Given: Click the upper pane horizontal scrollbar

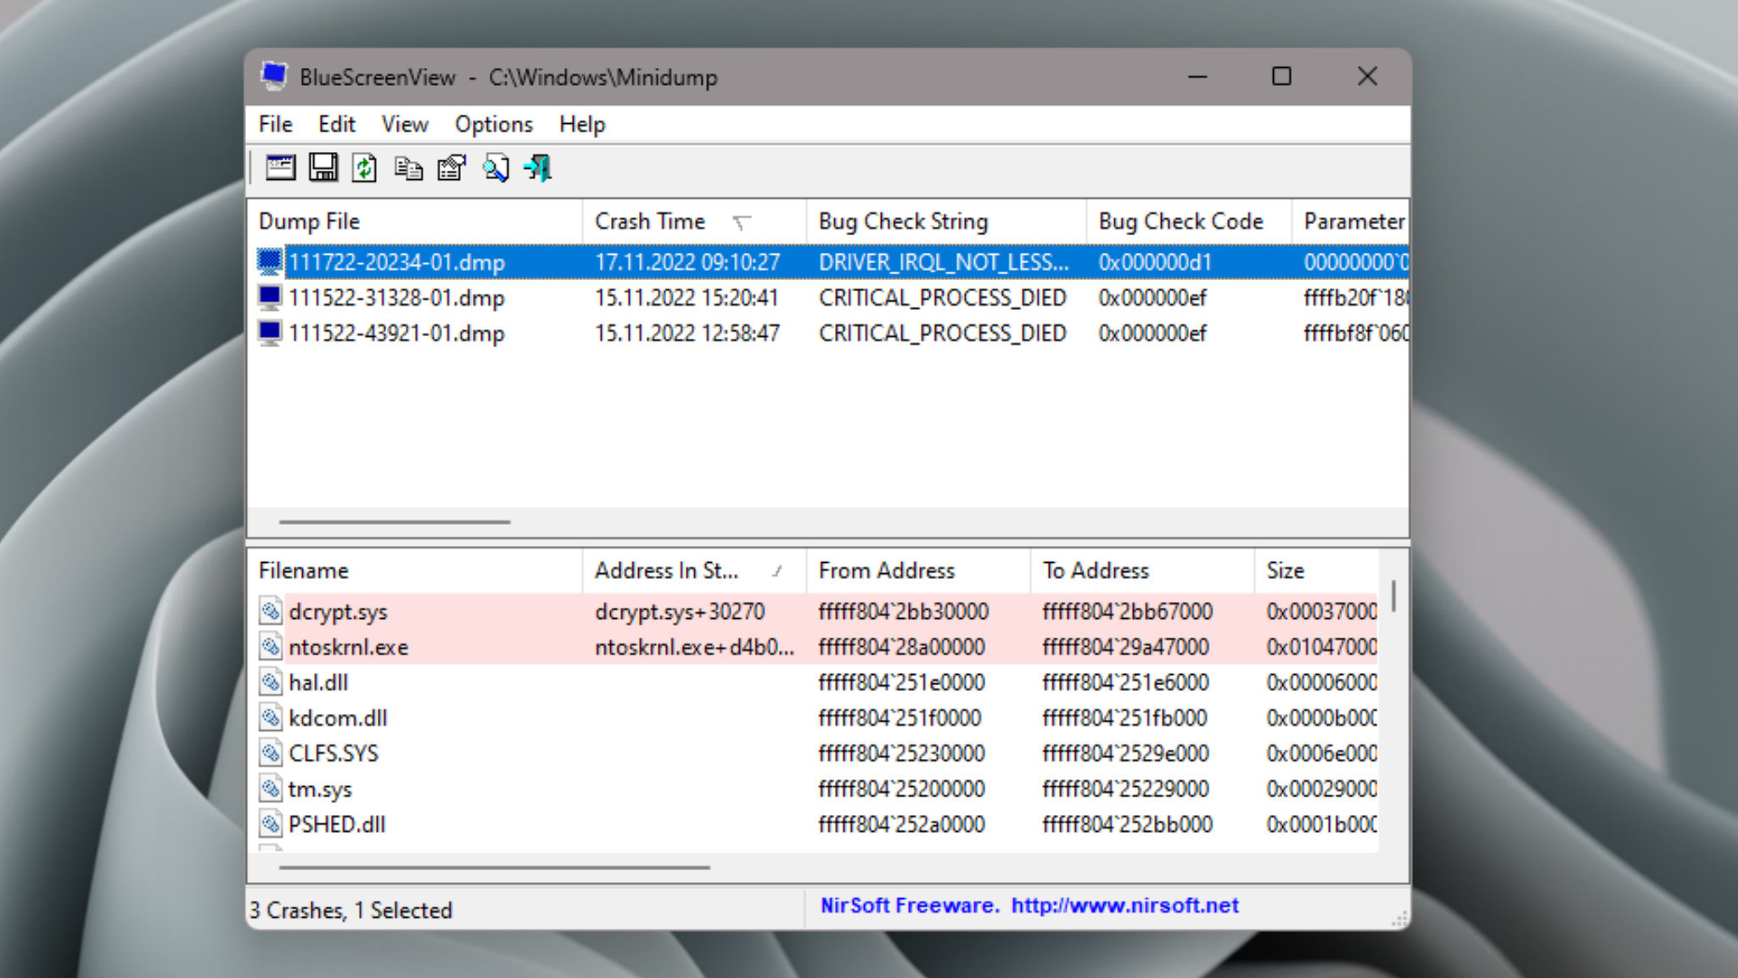Looking at the screenshot, I should click(x=395, y=522).
